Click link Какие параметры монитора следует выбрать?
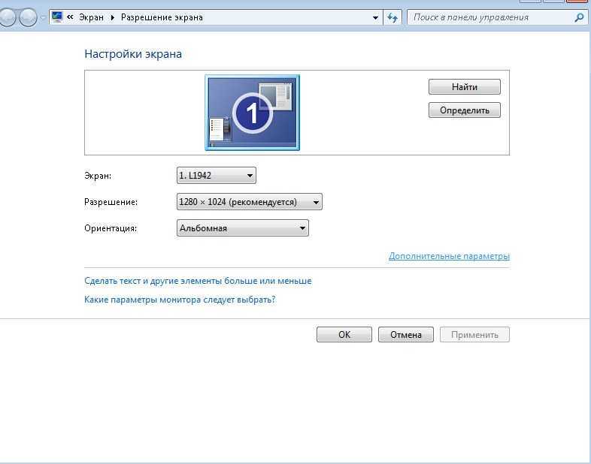Viewport: 591px width, 464px height. coord(180,300)
